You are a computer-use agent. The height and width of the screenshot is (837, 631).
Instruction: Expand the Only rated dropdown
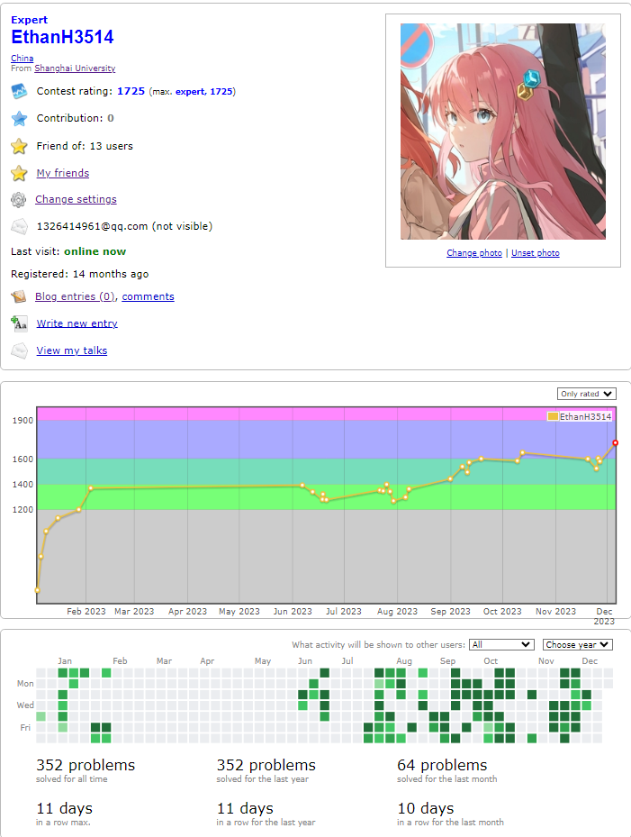pos(587,394)
